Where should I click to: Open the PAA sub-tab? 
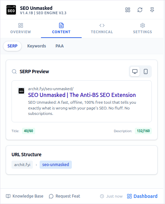(x=60, y=46)
